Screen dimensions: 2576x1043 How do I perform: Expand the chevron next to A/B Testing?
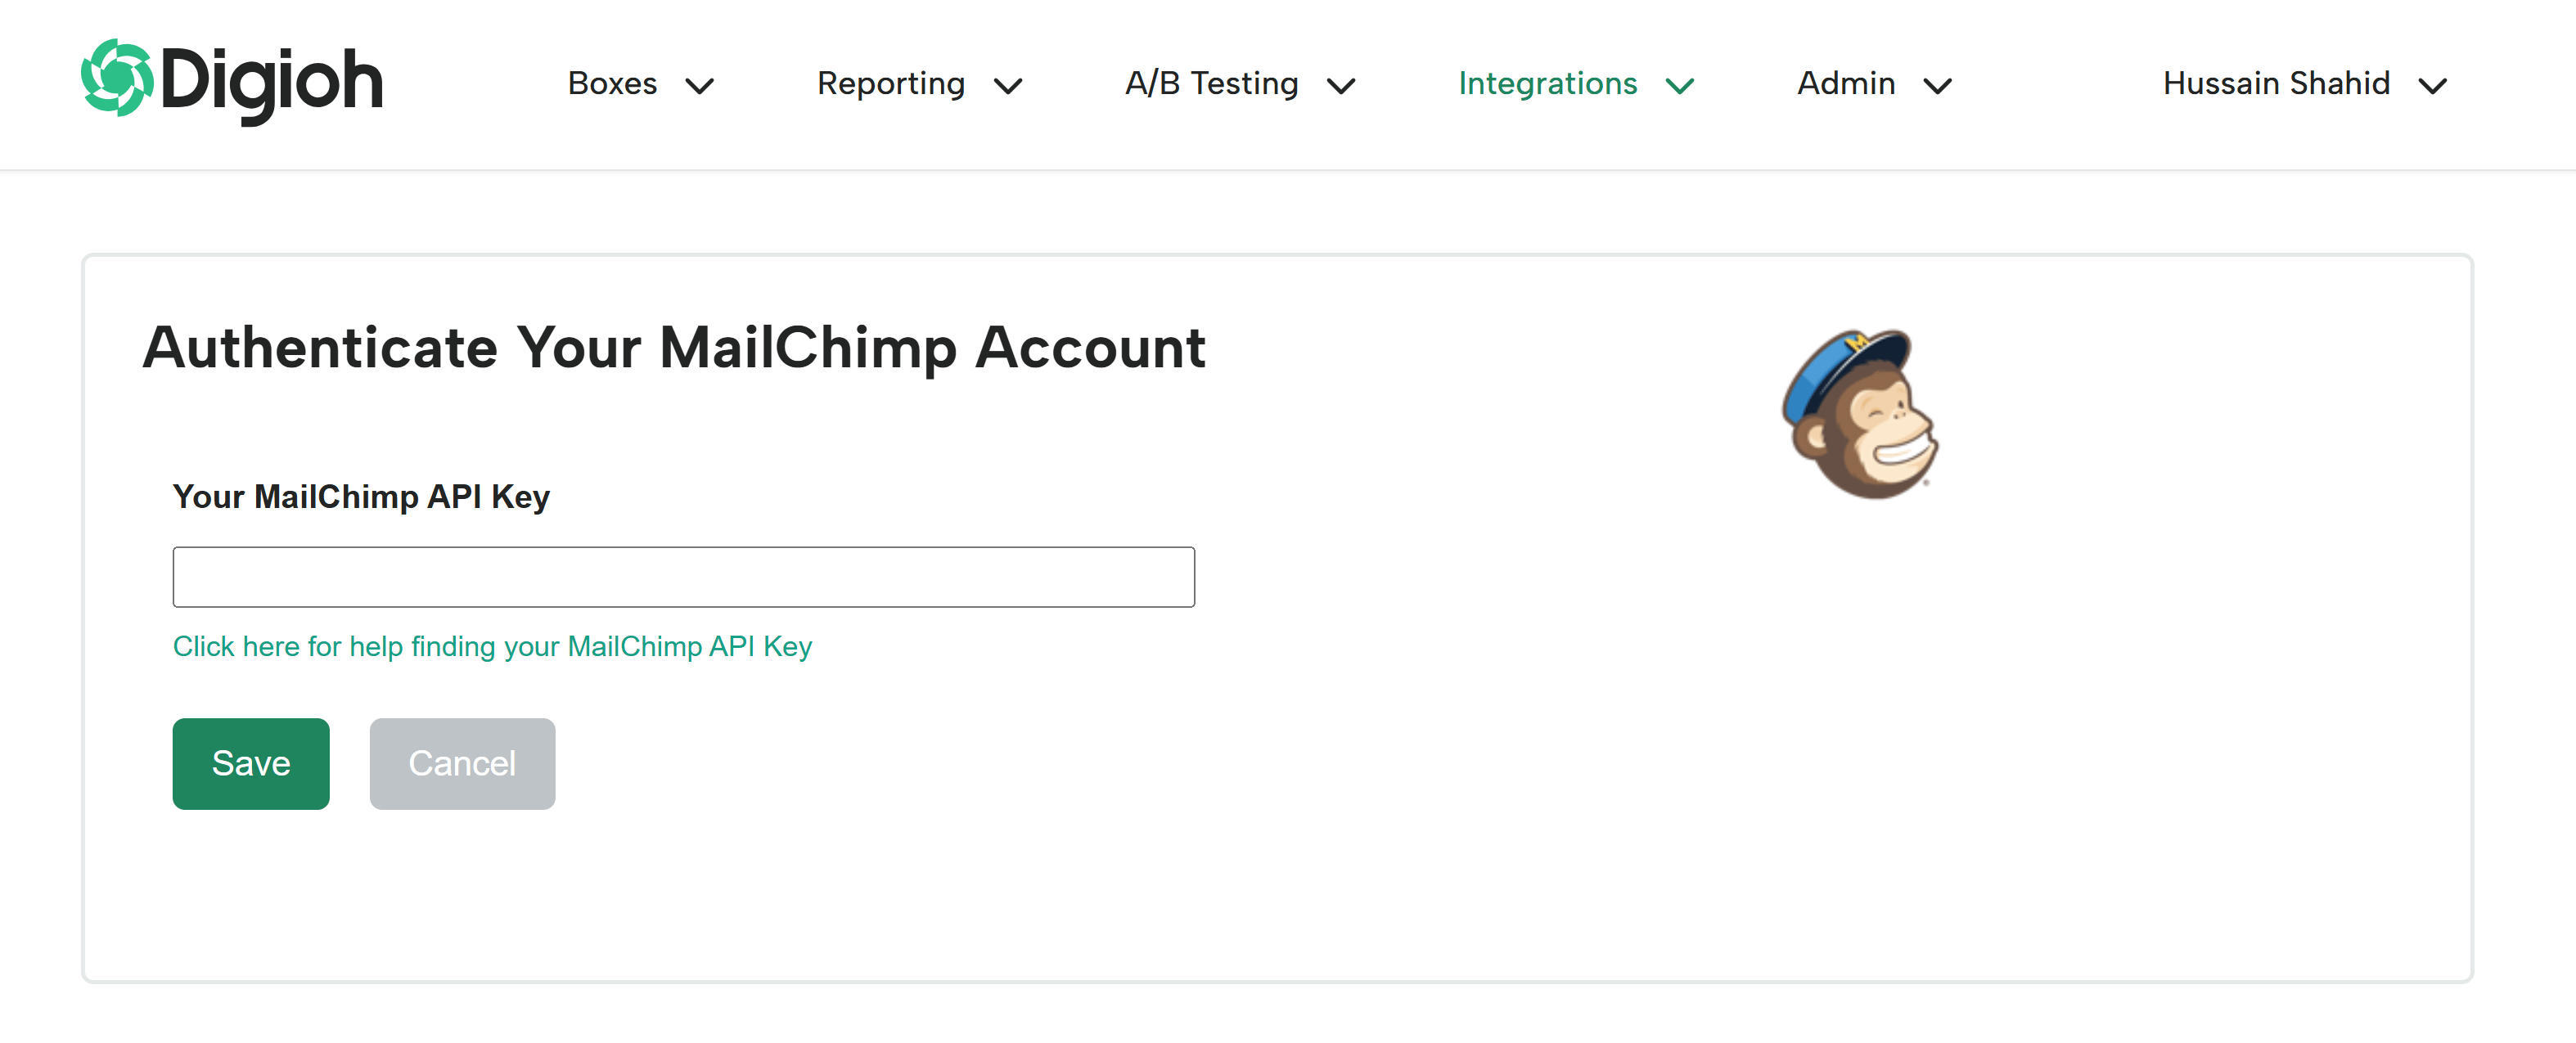(1341, 86)
